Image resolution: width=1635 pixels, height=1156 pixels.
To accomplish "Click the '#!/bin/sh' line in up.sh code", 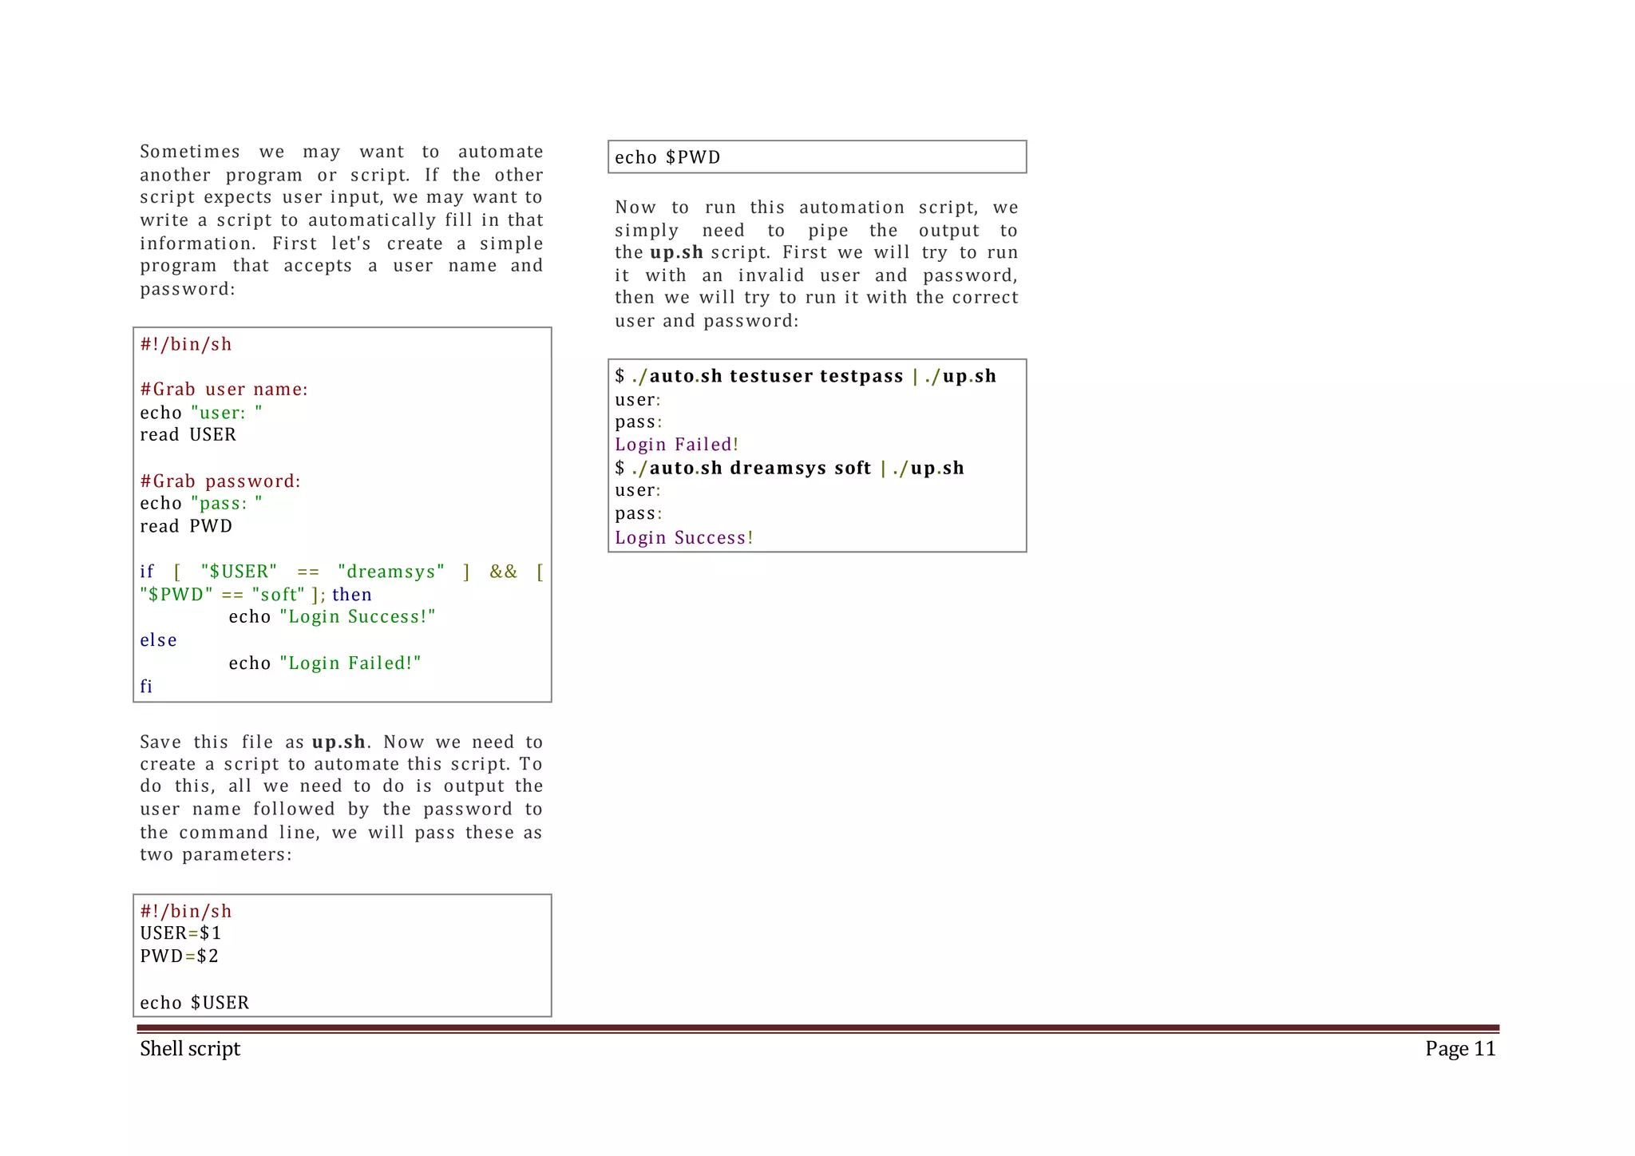I will 185,344.
